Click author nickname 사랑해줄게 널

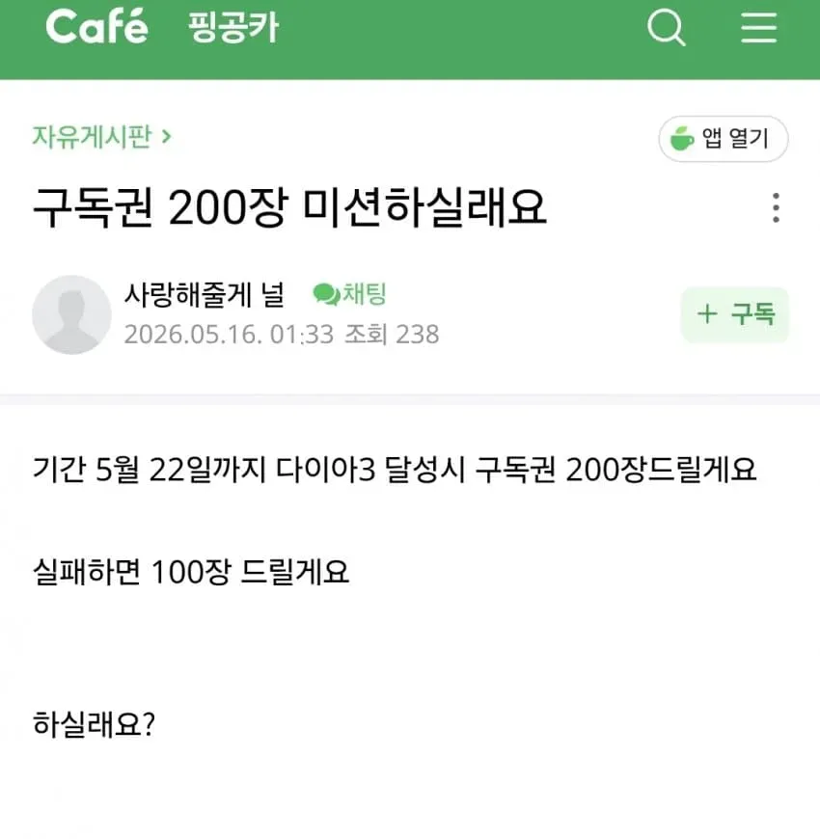(204, 294)
